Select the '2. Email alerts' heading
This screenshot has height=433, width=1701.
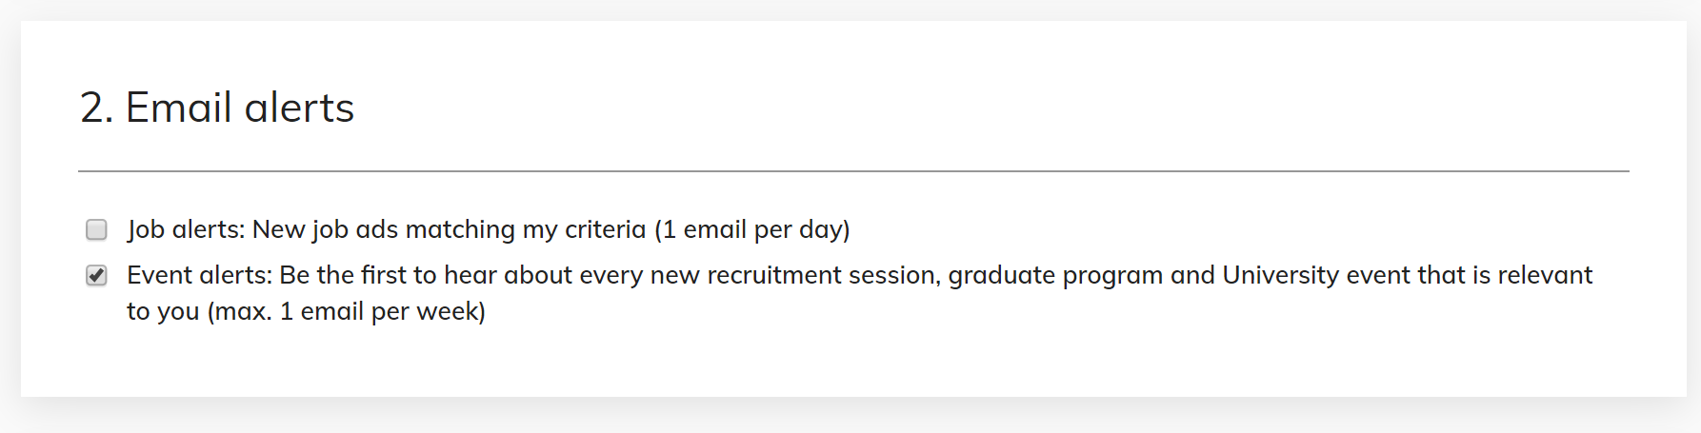point(217,108)
